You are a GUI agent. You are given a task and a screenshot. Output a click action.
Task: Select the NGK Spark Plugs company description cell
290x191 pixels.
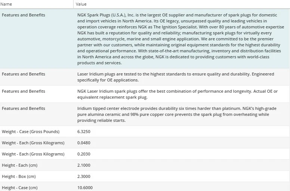pos(179,39)
